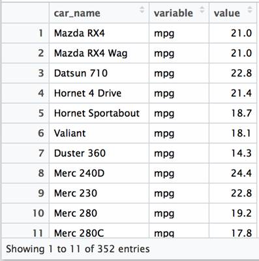Click the variable column header
The image size is (259, 261).
pos(179,13)
